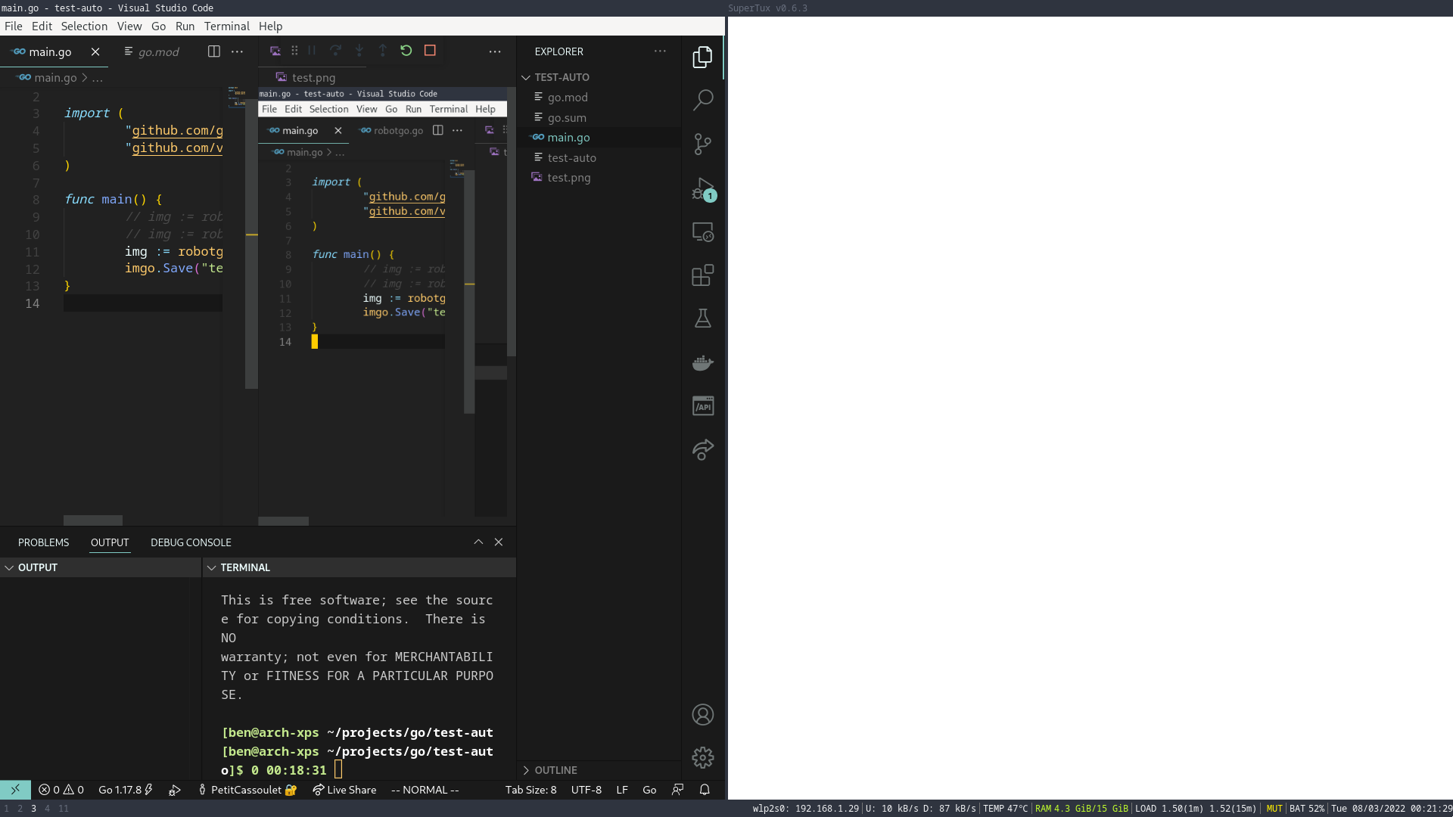Viewport: 1453px width, 817px height.
Task: Open the Docker extension panel
Action: pos(702,362)
